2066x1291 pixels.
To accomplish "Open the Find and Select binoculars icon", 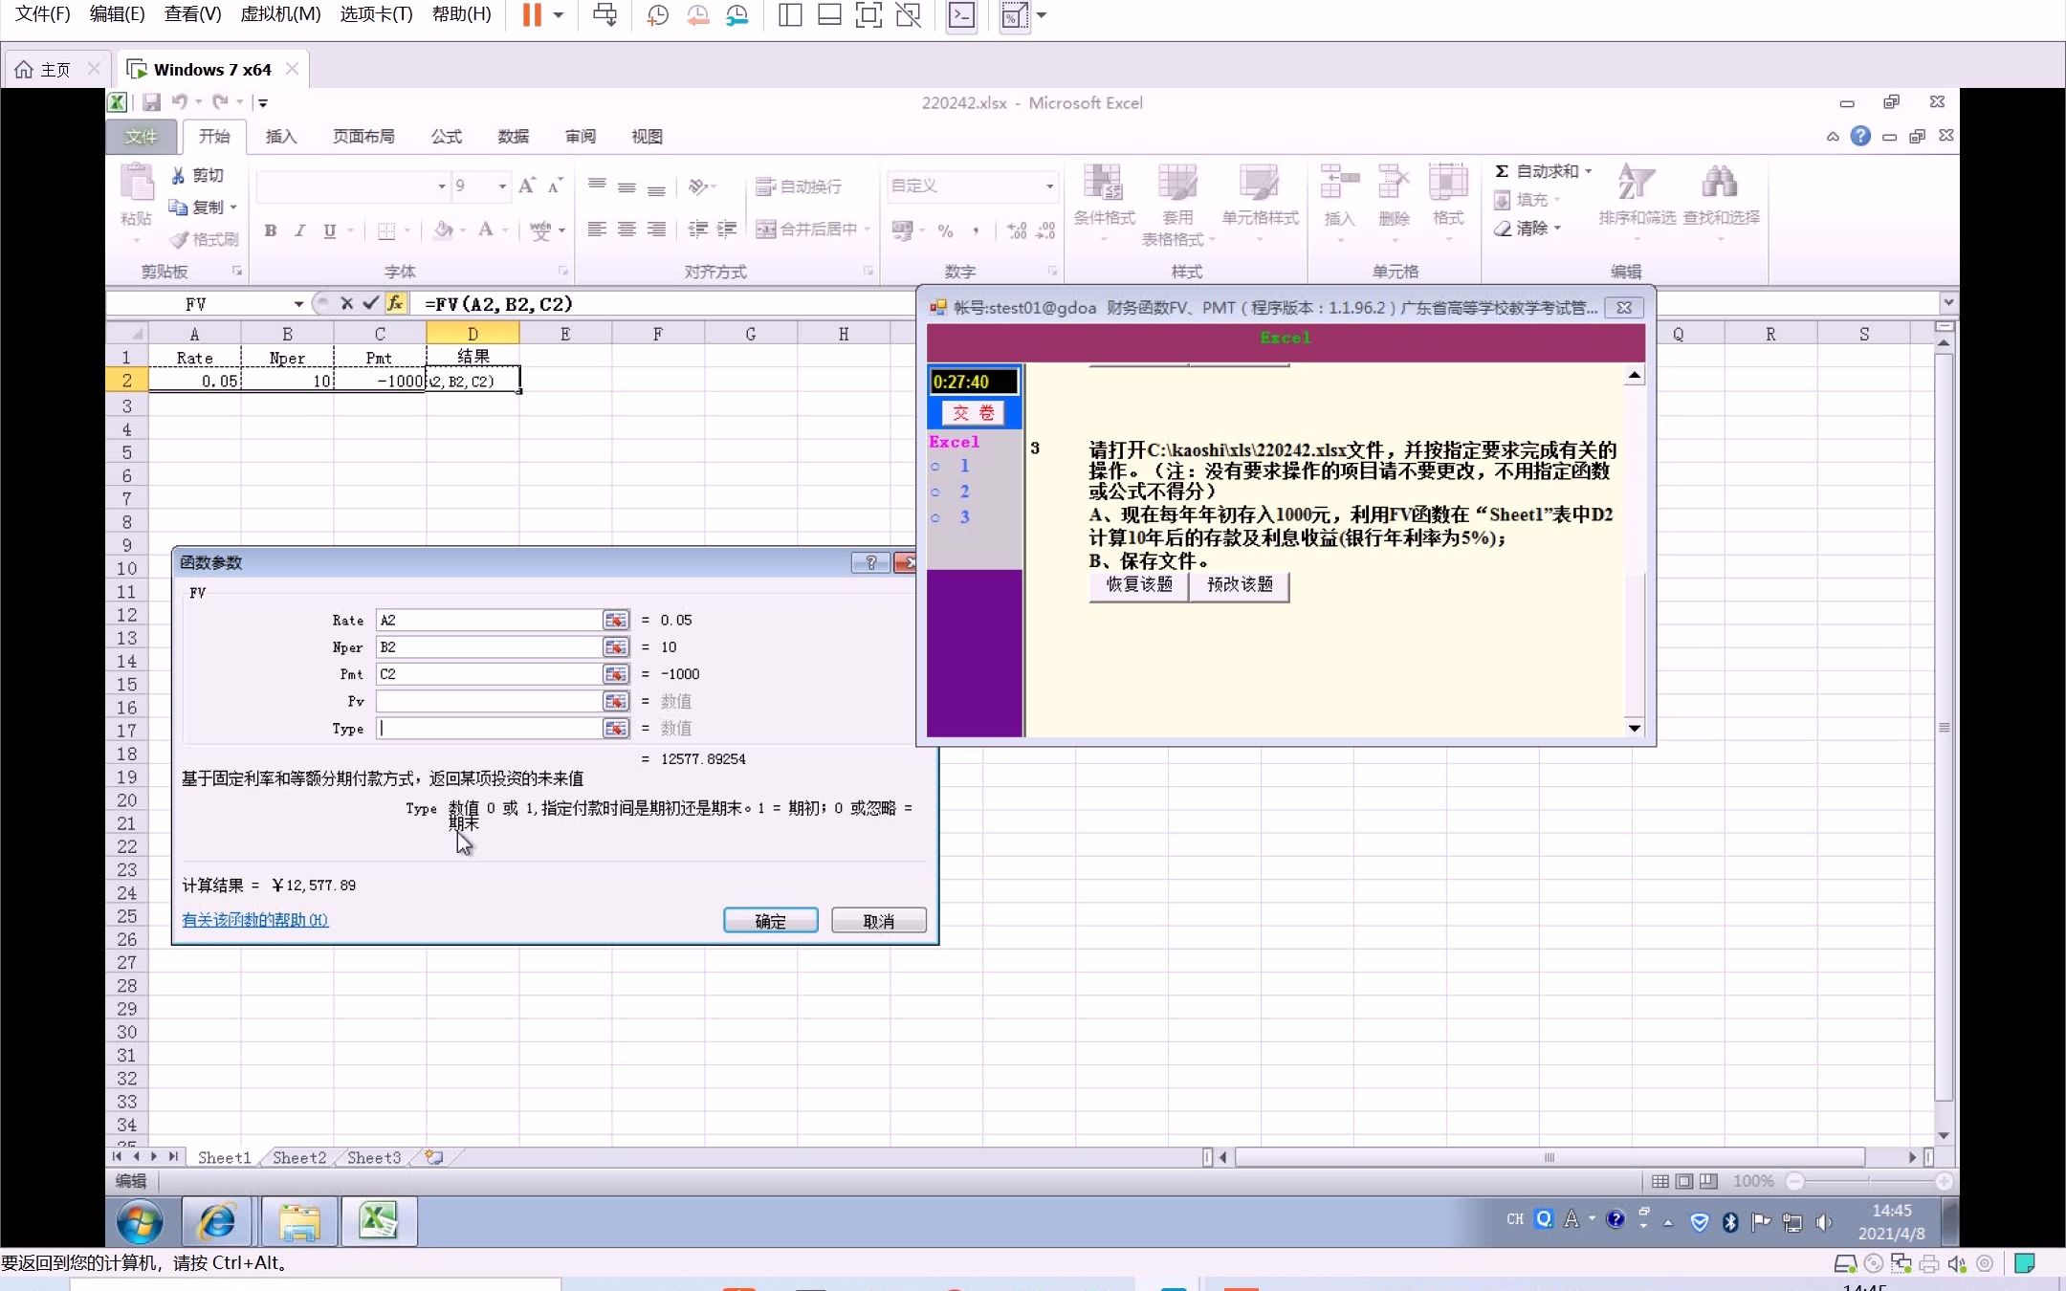I will point(1719,182).
